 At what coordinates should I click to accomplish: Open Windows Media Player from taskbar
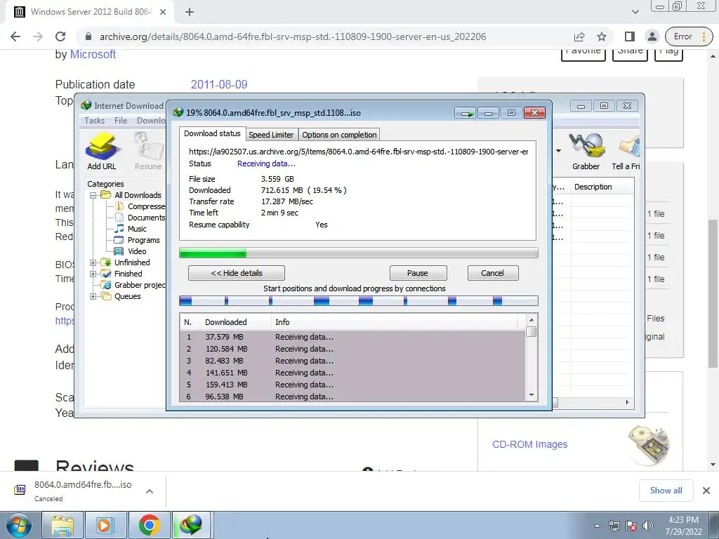click(105, 525)
